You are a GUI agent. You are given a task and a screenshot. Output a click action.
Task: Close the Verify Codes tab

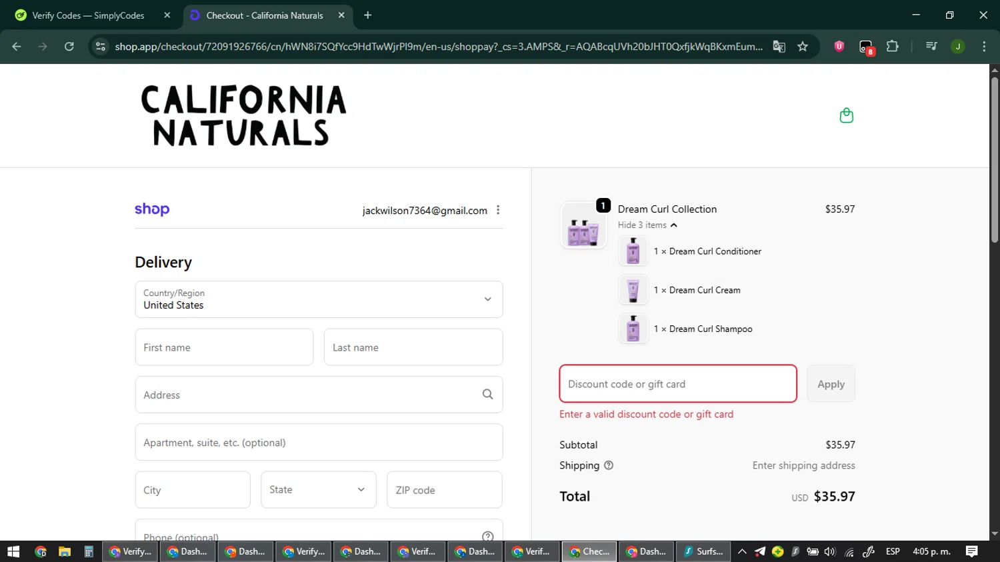click(x=167, y=15)
